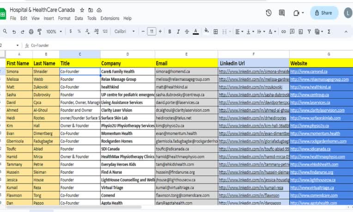This screenshot has width=353, height=212.
Task: Toggle italic formatting
Action: (x=178, y=32)
